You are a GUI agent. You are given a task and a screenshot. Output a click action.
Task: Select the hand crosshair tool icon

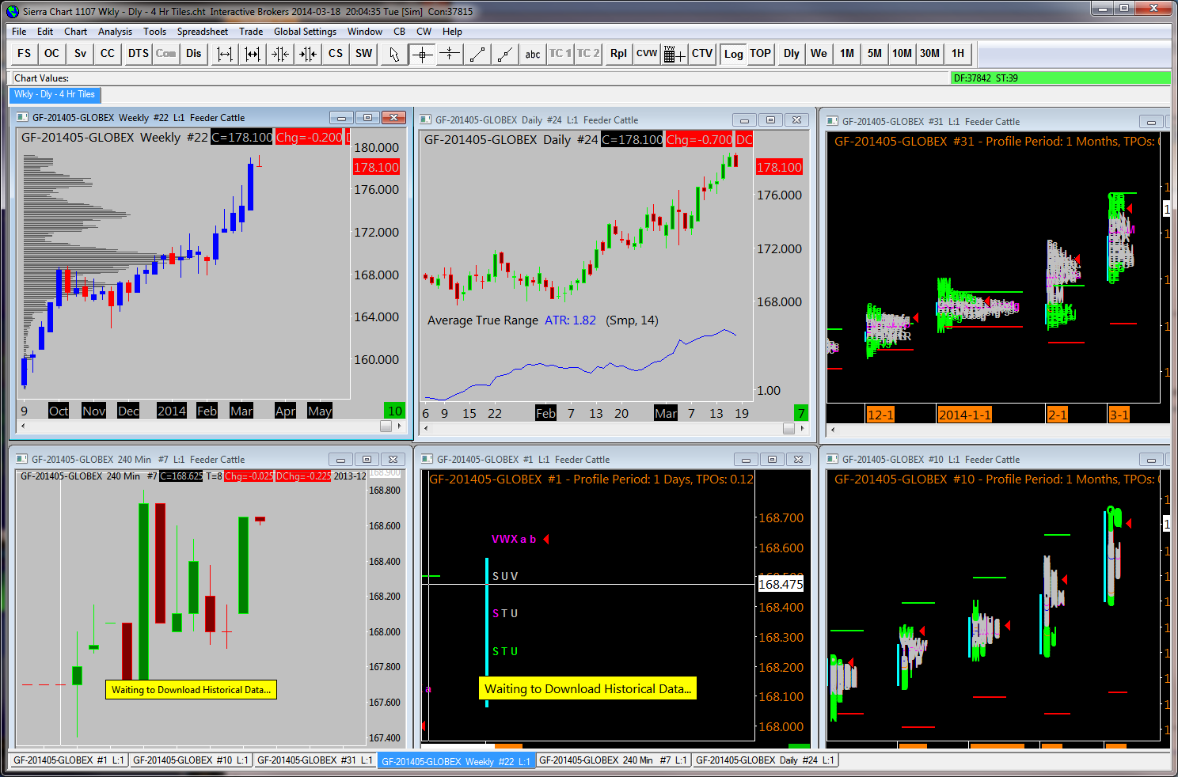coord(450,54)
